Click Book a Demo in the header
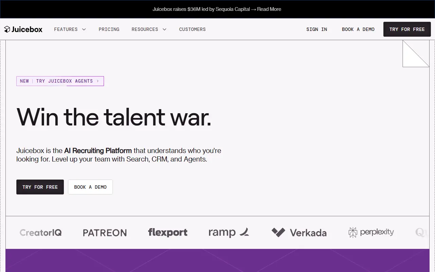 (x=358, y=29)
